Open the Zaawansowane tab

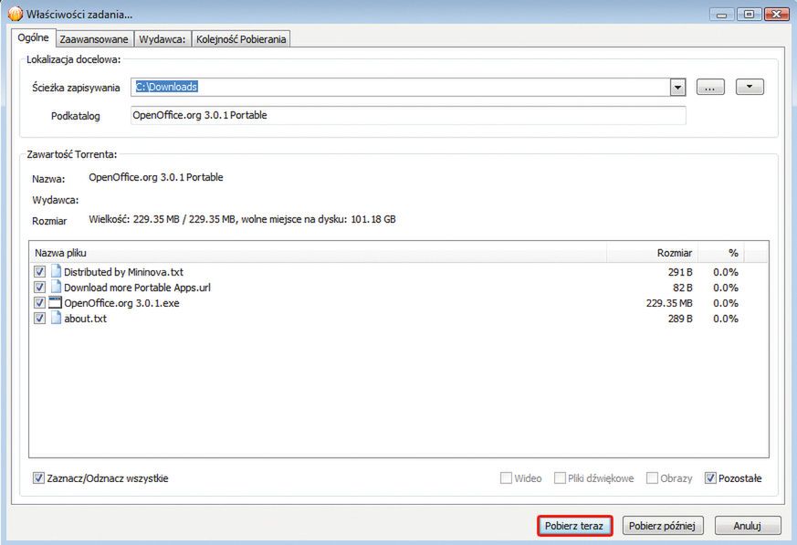[x=94, y=39]
